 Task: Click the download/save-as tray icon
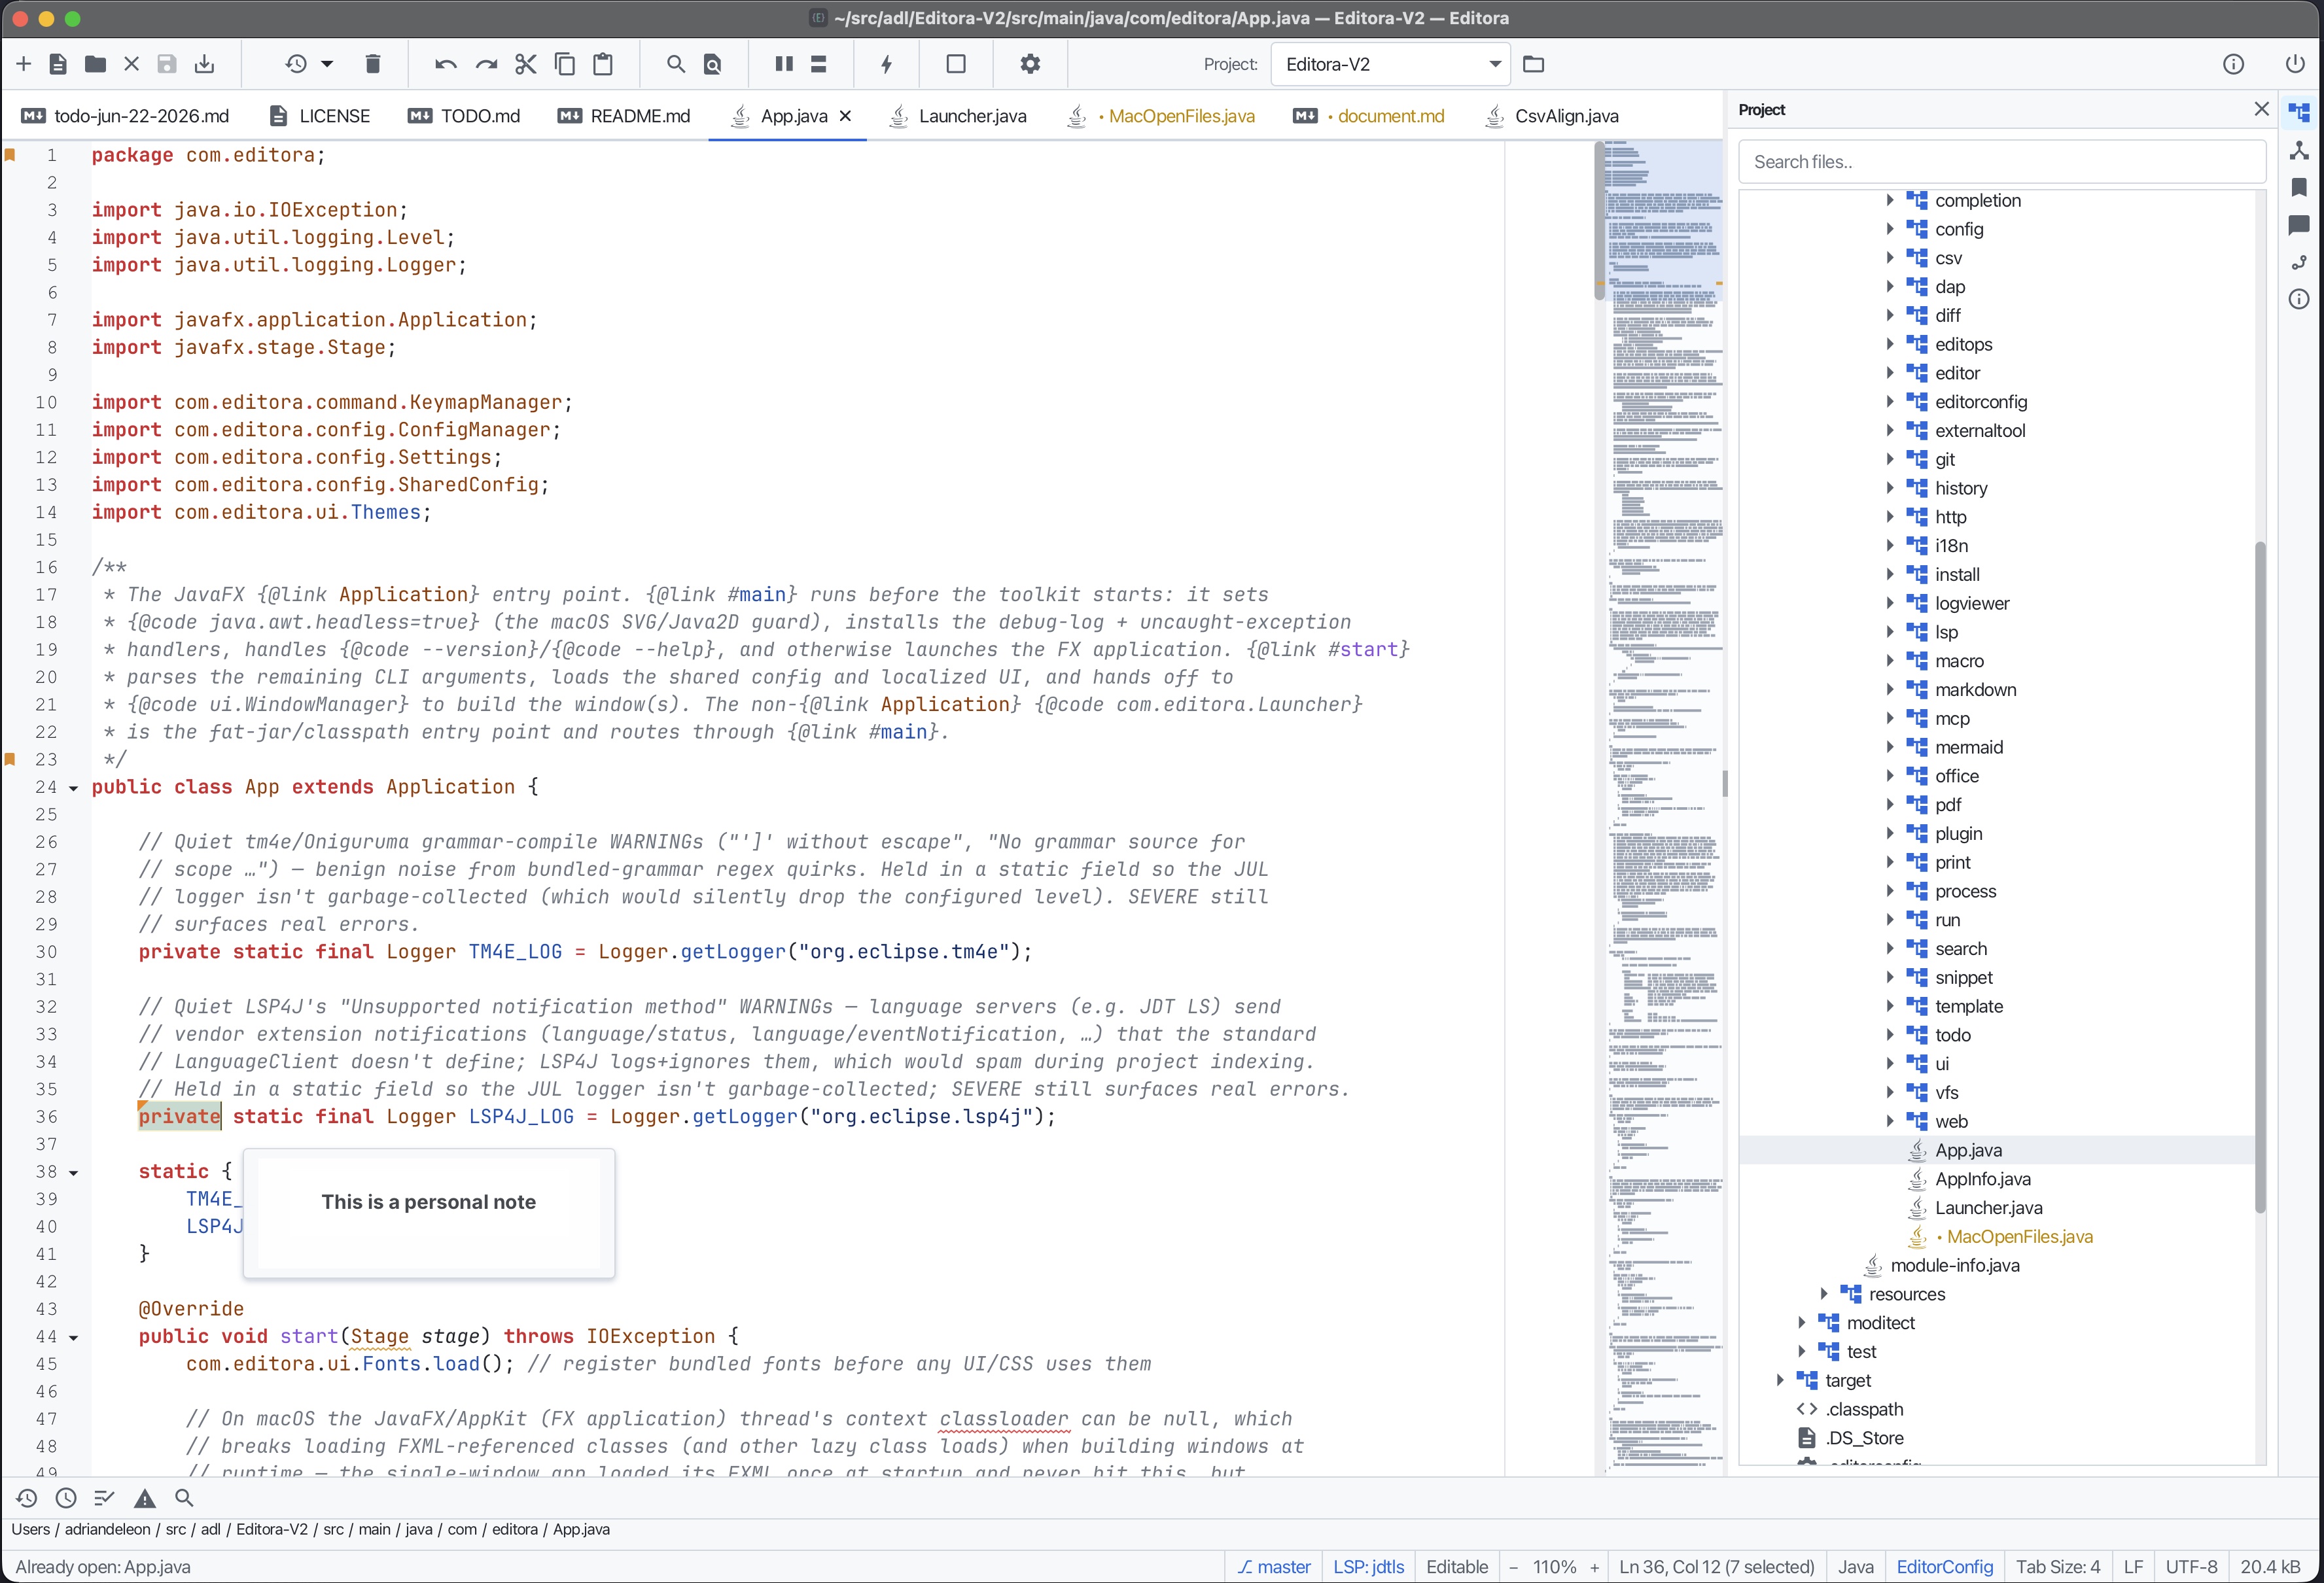click(204, 64)
